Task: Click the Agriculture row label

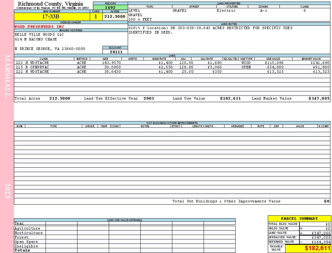Action: [x=27, y=228]
